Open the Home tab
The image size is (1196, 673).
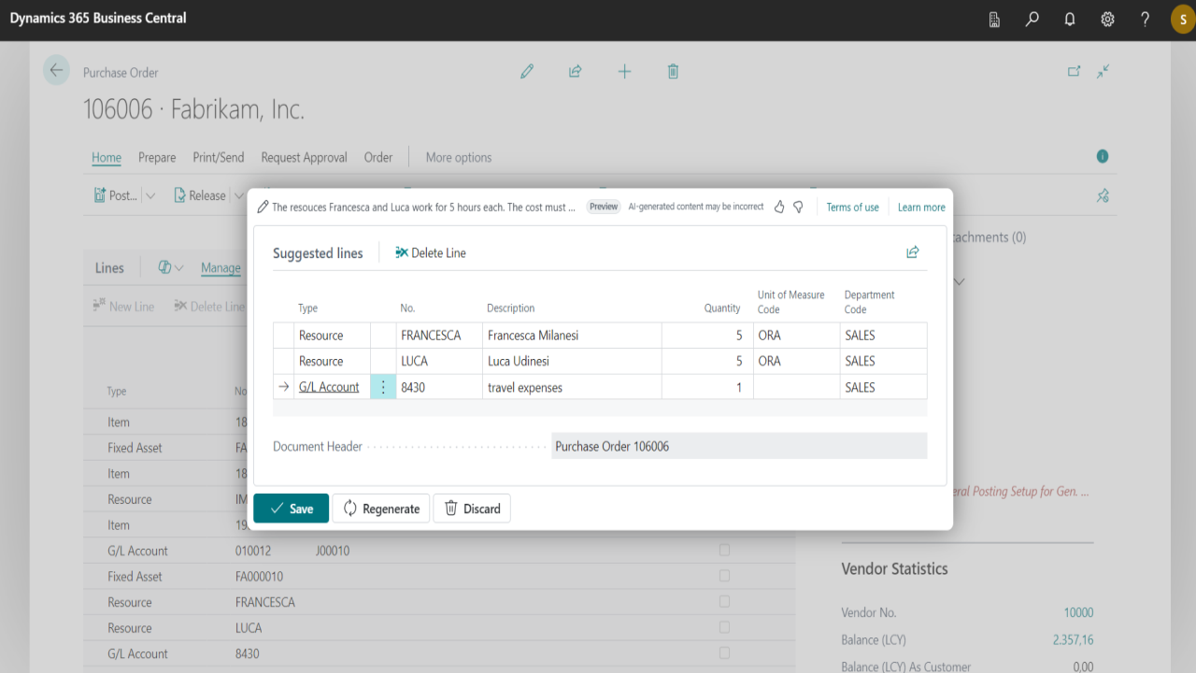tap(107, 157)
